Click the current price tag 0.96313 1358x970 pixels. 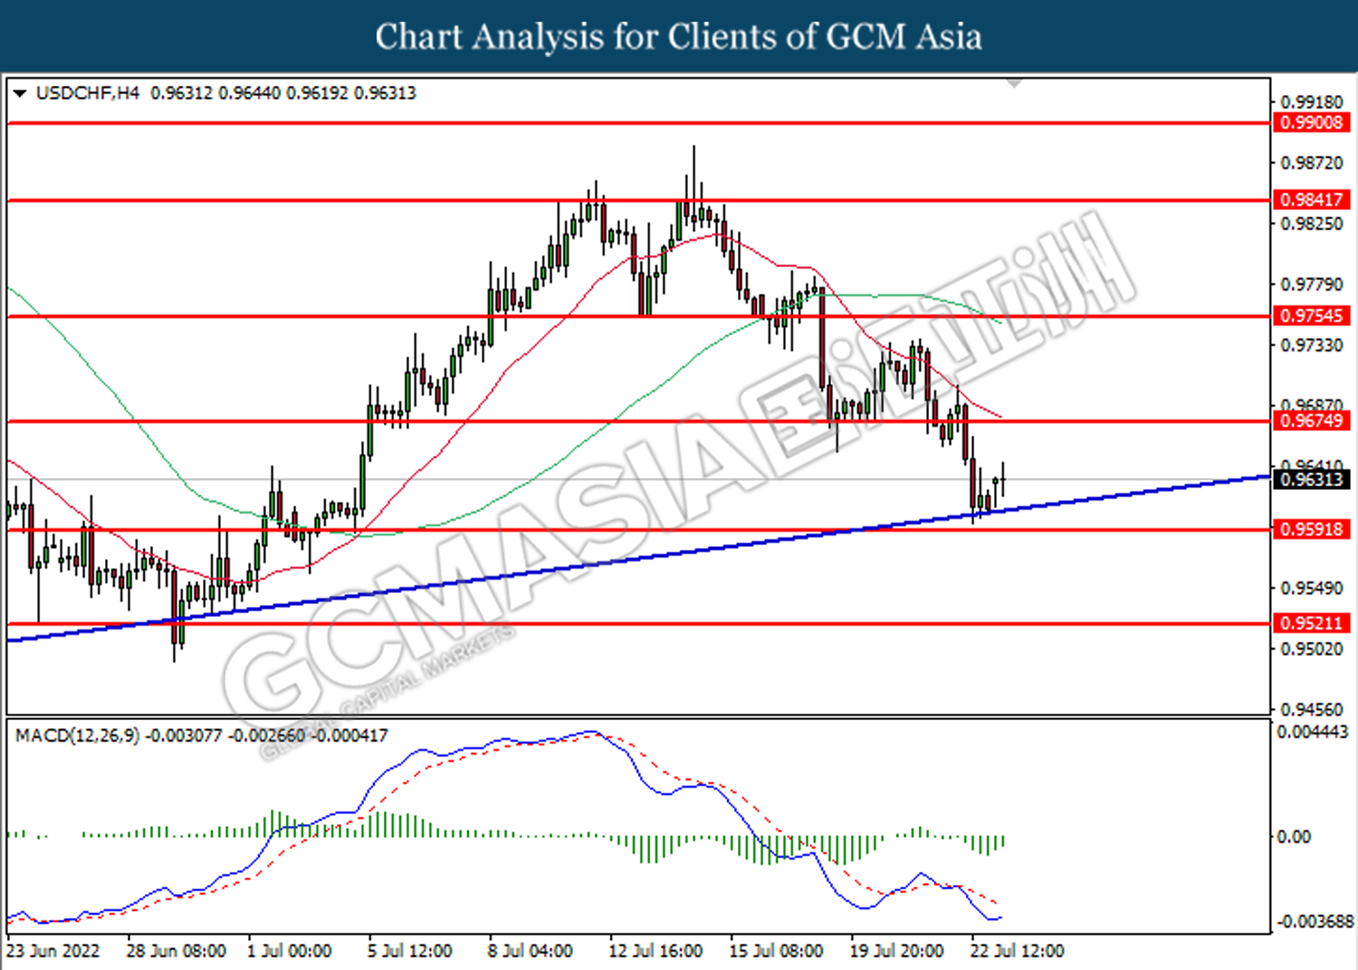point(1312,479)
